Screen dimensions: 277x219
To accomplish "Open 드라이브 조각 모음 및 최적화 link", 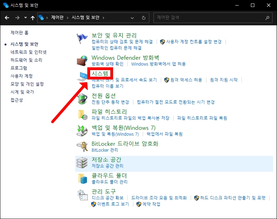I will (x=159, y=198).
